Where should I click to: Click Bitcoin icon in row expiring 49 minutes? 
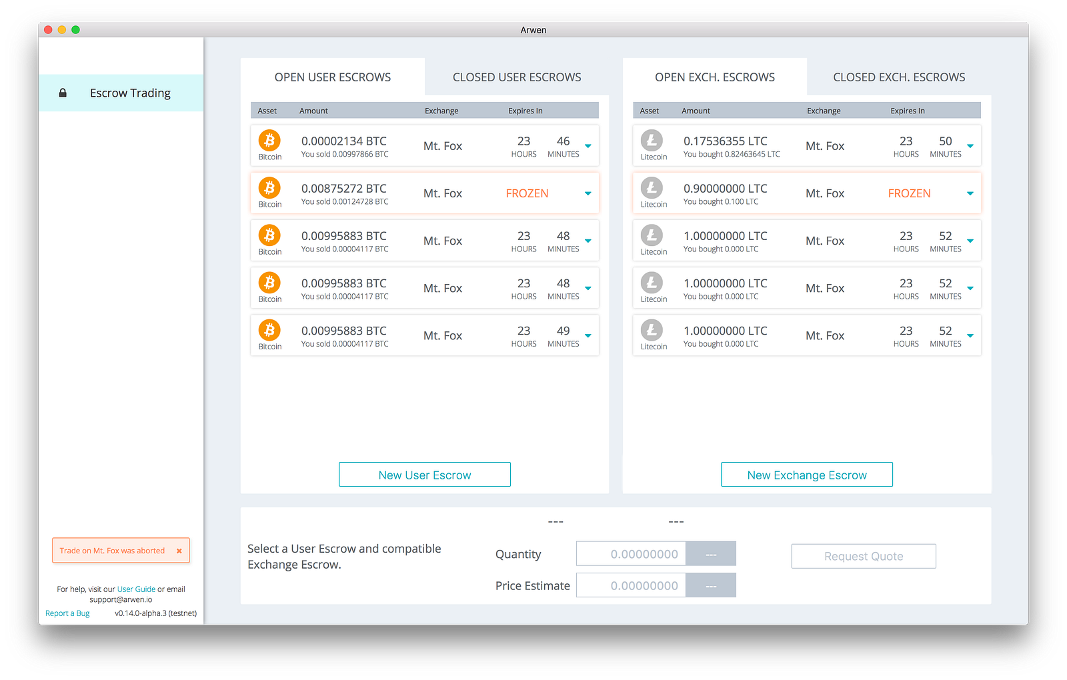pos(269,329)
